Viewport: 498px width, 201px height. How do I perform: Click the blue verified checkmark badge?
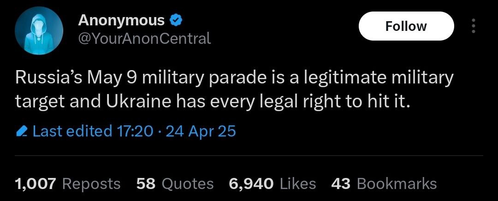click(x=177, y=20)
